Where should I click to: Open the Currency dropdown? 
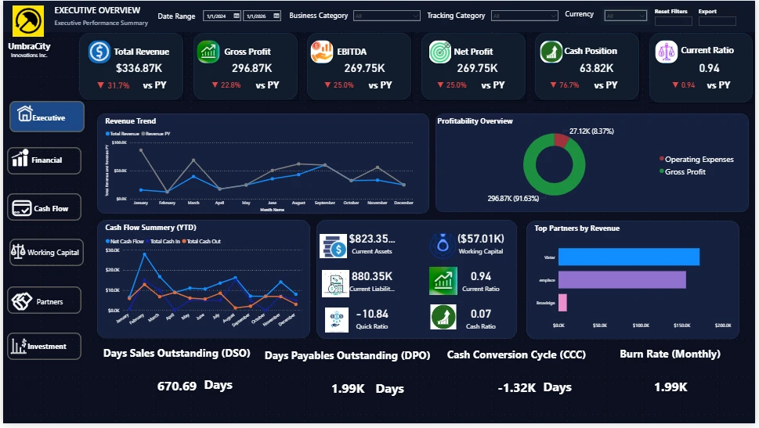(625, 16)
